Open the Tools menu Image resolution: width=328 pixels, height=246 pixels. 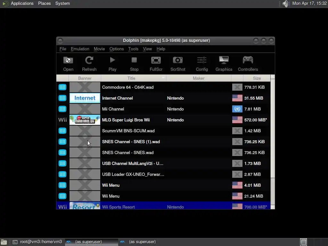point(133,49)
